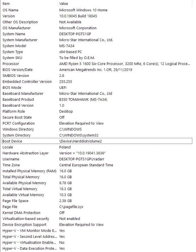Select the System Model value MS-7A34
This screenshot has height=252, width=196.
[x=67, y=46]
